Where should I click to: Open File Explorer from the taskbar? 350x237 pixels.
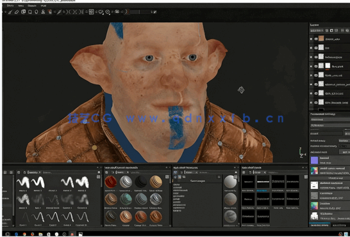point(40,234)
